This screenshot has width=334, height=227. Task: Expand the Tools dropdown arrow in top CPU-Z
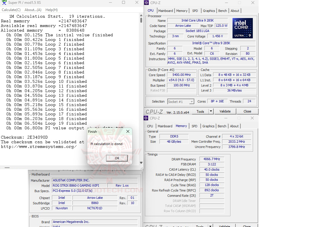click(x=211, y=112)
